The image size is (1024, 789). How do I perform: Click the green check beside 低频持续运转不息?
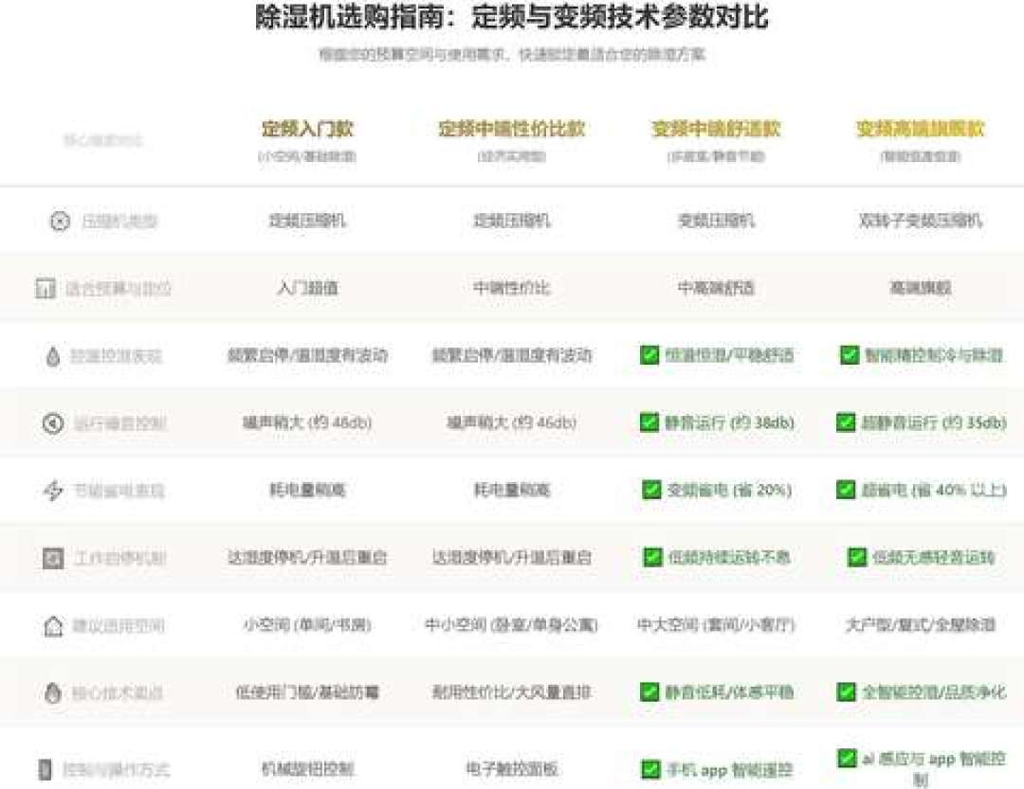[x=652, y=557]
